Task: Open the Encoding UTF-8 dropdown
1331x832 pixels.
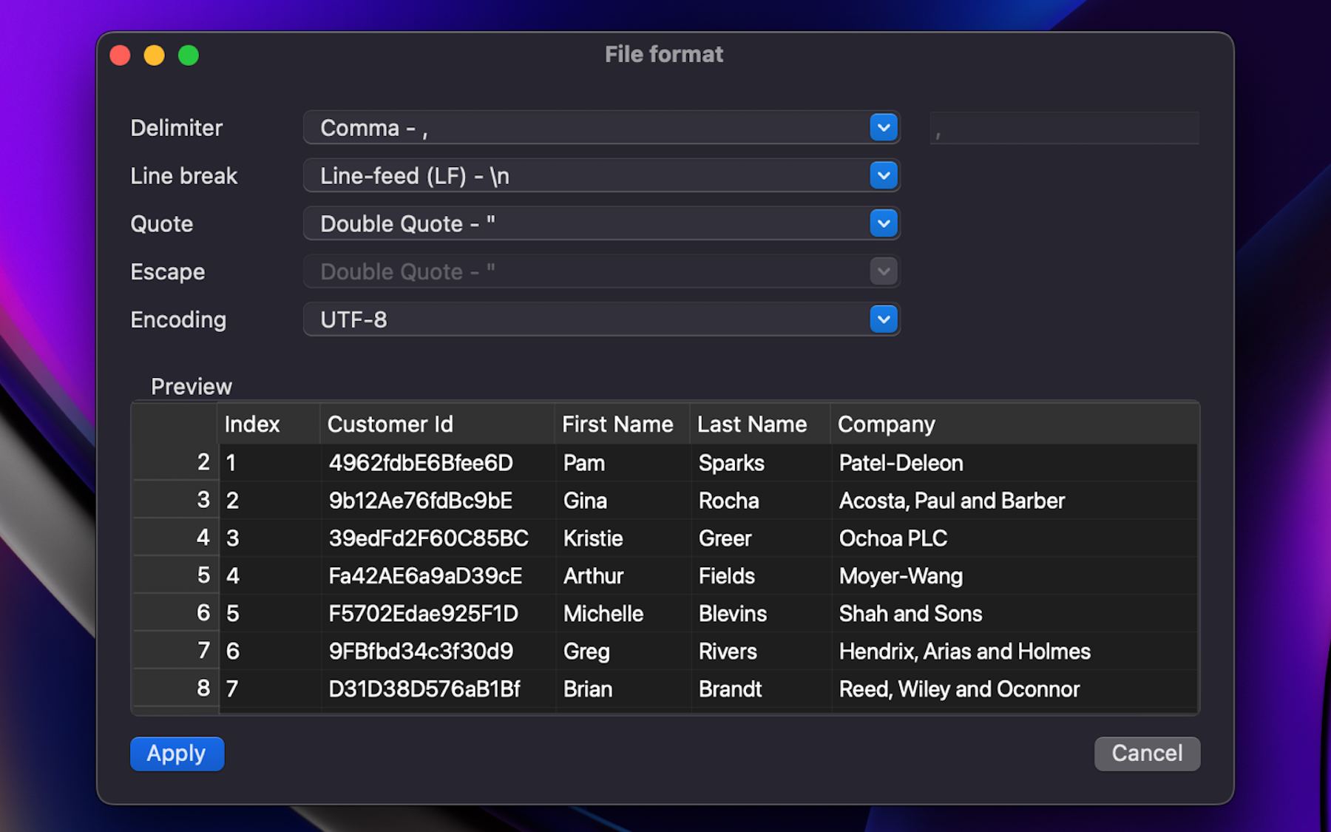Action: click(600, 319)
